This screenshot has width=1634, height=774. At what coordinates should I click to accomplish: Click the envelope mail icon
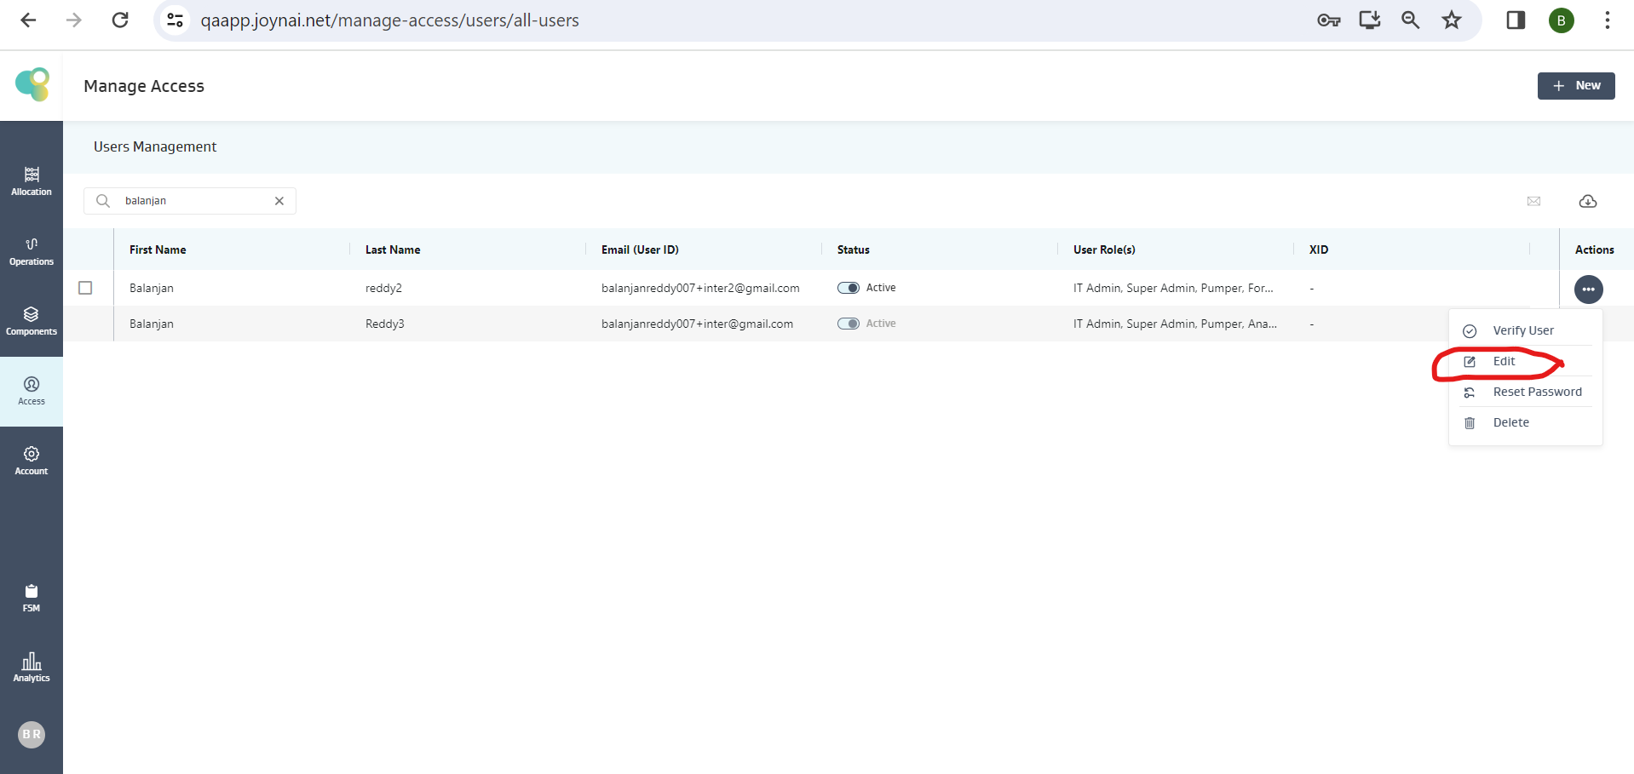point(1533,201)
